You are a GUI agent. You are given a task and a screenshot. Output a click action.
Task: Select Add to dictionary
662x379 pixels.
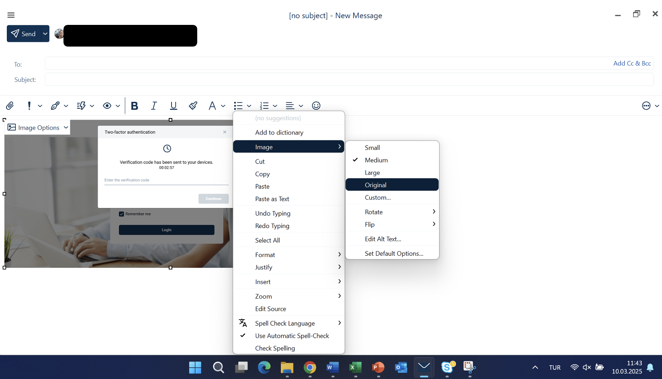point(288,132)
